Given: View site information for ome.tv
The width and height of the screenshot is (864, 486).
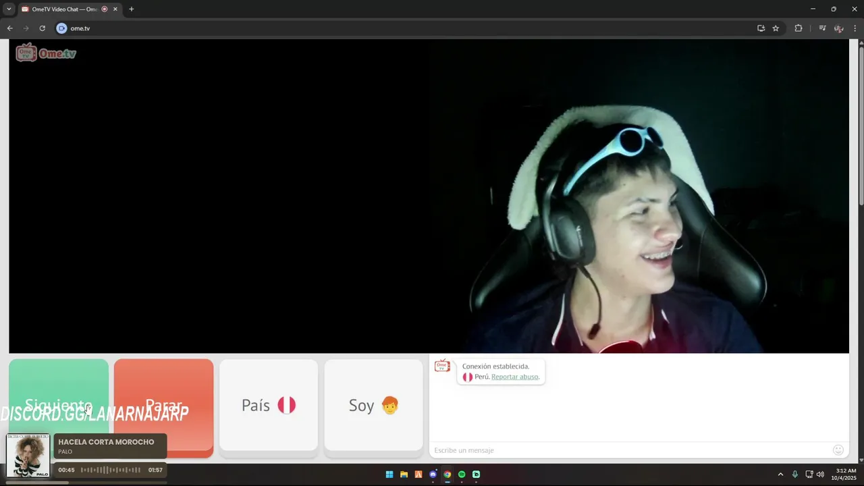Looking at the screenshot, I should click(61, 28).
